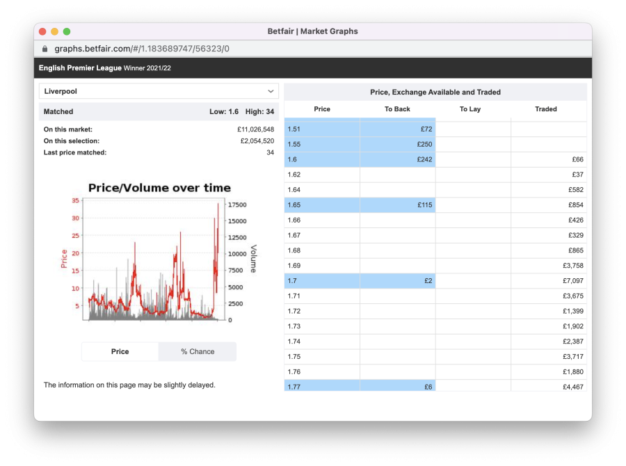Select the 1.62 price cell

[322, 175]
